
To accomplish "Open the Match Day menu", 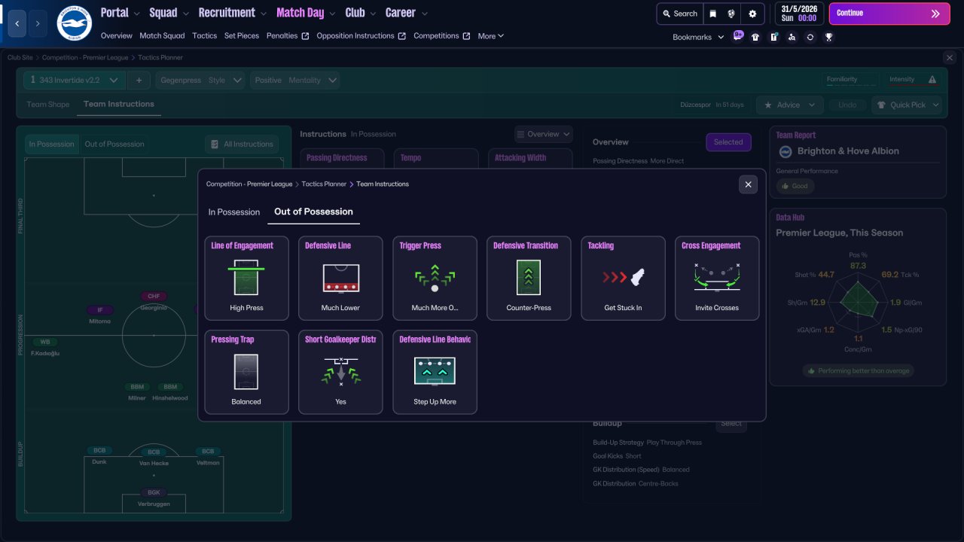I will 305,13.
